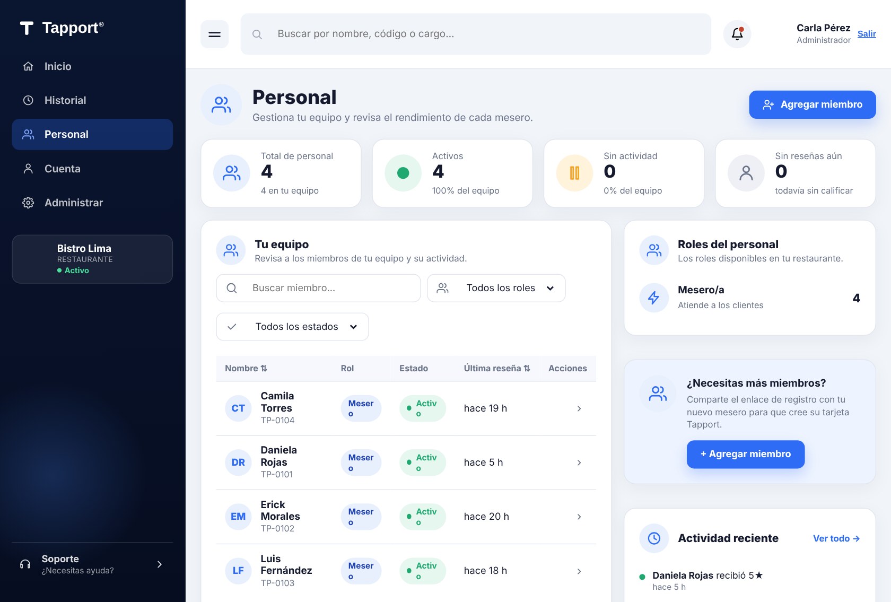Click the Tu equipo header icon
The height and width of the screenshot is (602, 891).
(x=231, y=250)
